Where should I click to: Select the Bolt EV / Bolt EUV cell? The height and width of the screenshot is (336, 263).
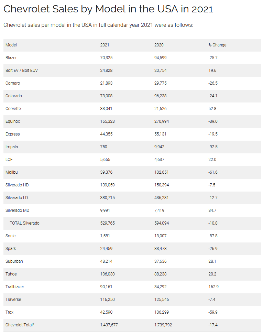(22, 71)
